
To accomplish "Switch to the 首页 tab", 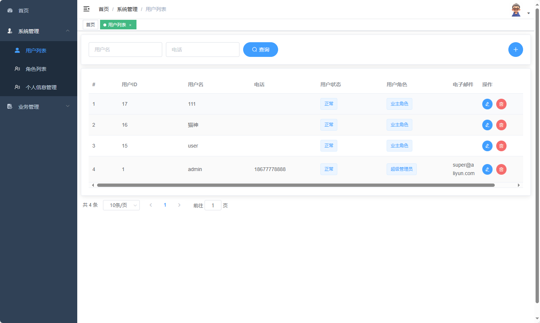I will [90, 25].
